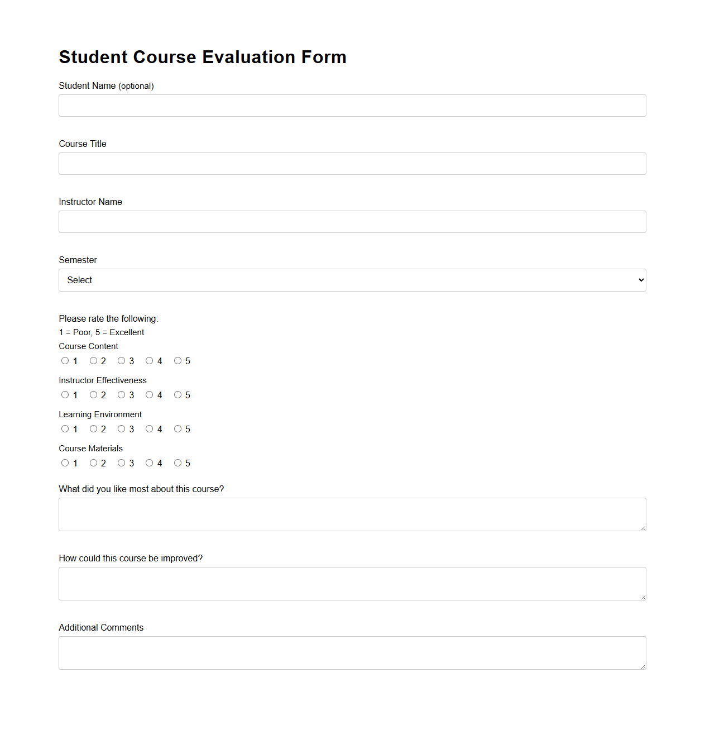
Task: Mark rating 3 for Instructor Effectiveness
Action: tap(121, 394)
